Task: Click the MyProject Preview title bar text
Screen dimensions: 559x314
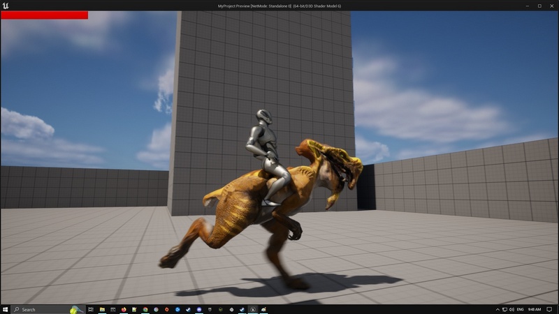Action: click(x=279, y=6)
